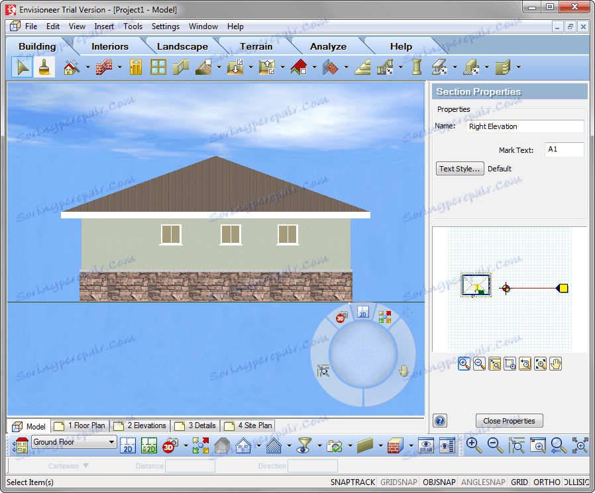Click the Name field containing Right Elevation
This screenshot has width=595, height=493.
pyautogui.click(x=525, y=126)
